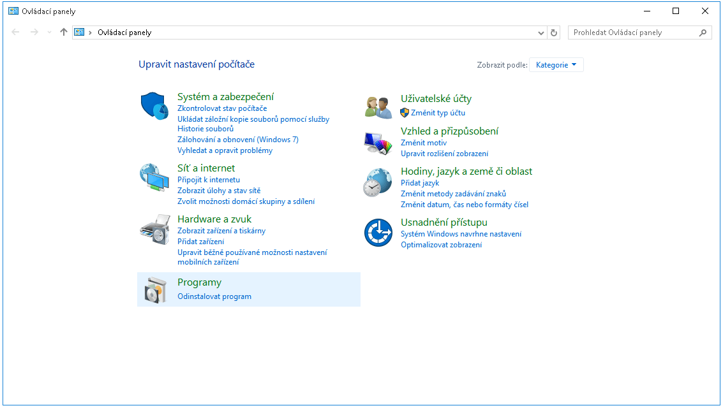Expand the breadcrumb chevron before Ovládací panely
The height and width of the screenshot is (408, 723).
point(91,33)
